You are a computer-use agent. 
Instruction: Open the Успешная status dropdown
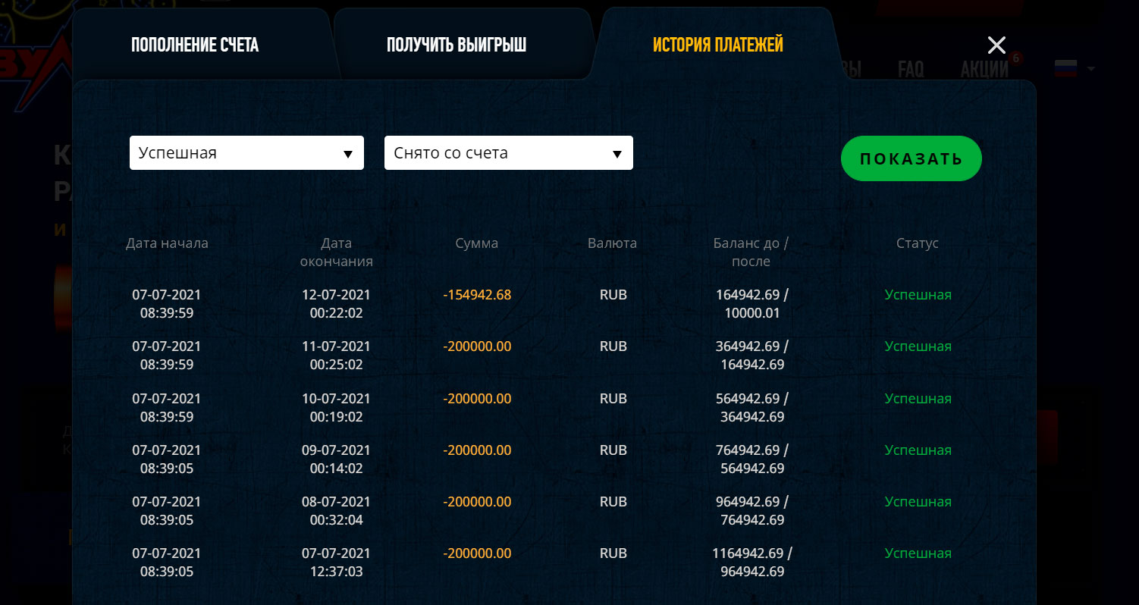246,152
